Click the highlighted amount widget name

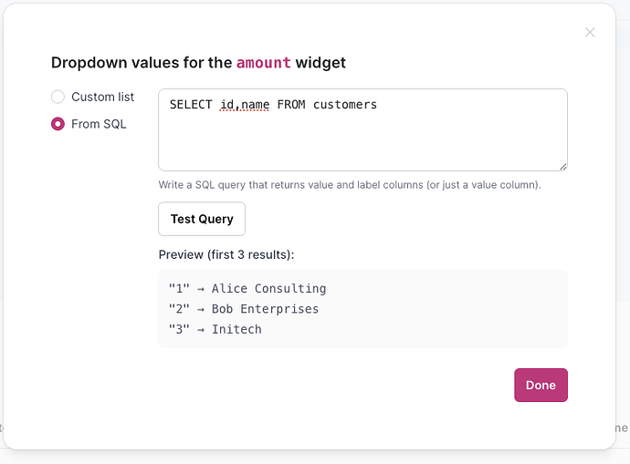264,63
